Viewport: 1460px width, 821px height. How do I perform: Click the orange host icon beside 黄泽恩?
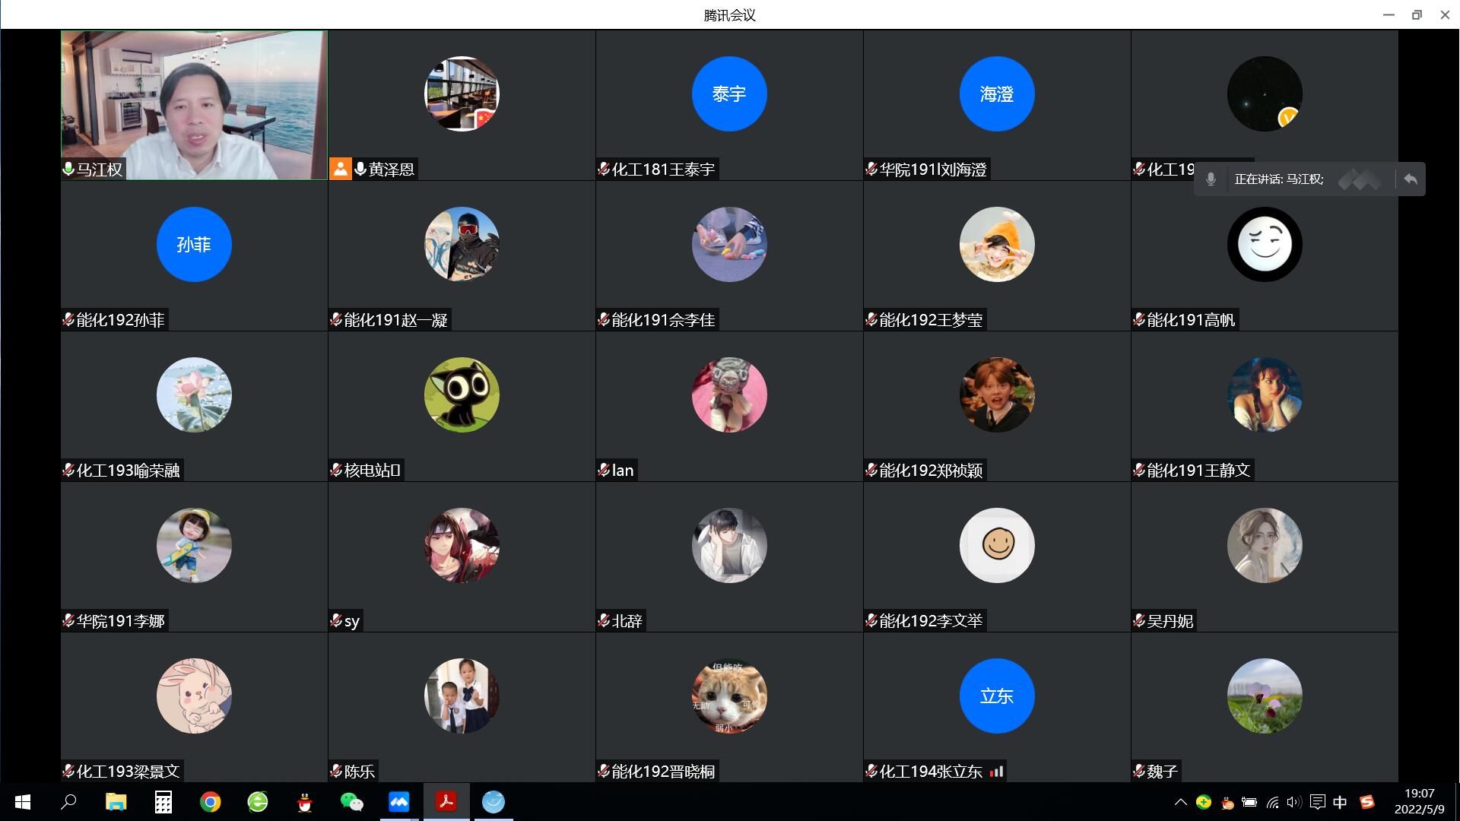pyautogui.click(x=340, y=169)
